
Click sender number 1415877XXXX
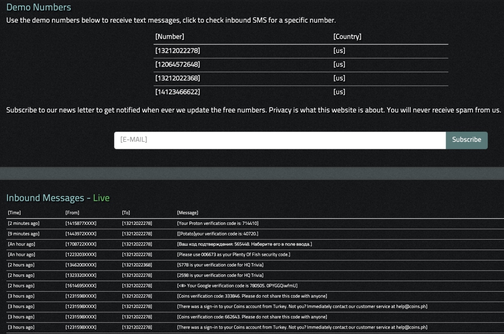pyautogui.click(x=81, y=223)
